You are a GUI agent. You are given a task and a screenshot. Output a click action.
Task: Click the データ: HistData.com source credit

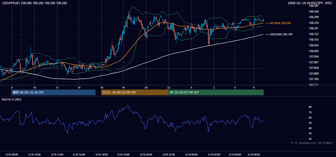[312, 143]
